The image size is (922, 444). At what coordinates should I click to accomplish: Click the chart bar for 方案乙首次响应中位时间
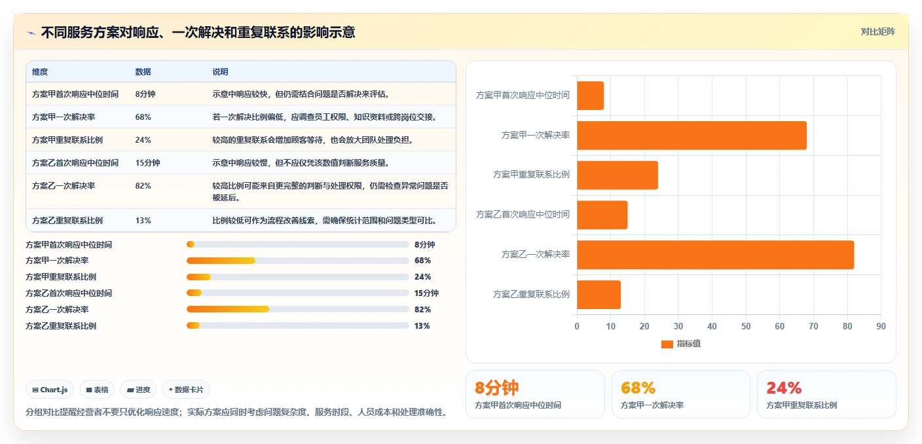(602, 215)
